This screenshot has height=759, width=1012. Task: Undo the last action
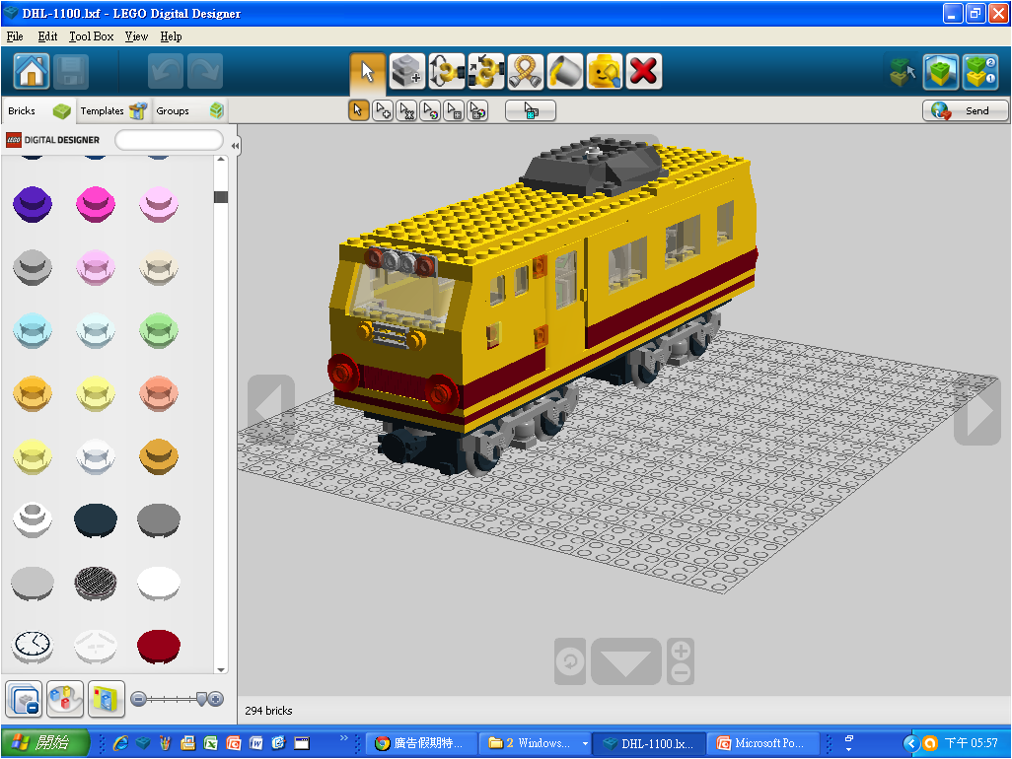166,71
